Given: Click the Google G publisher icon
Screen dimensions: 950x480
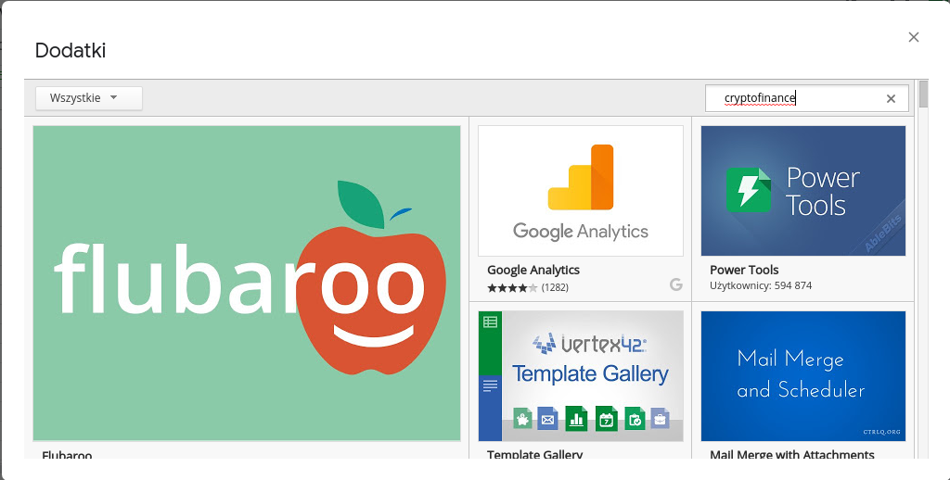Looking at the screenshot, I should click(676, 284).
